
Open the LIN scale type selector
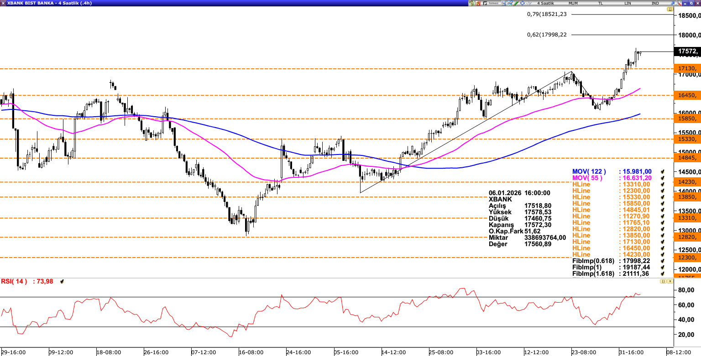(628, 3)
